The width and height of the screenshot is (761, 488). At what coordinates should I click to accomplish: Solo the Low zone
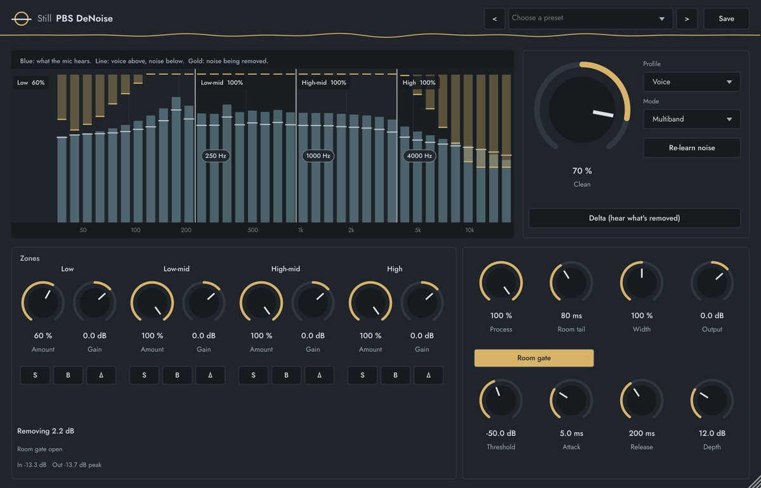click(36, 375)
